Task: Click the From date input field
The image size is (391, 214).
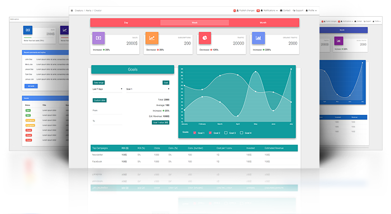Action: point(107,111)
